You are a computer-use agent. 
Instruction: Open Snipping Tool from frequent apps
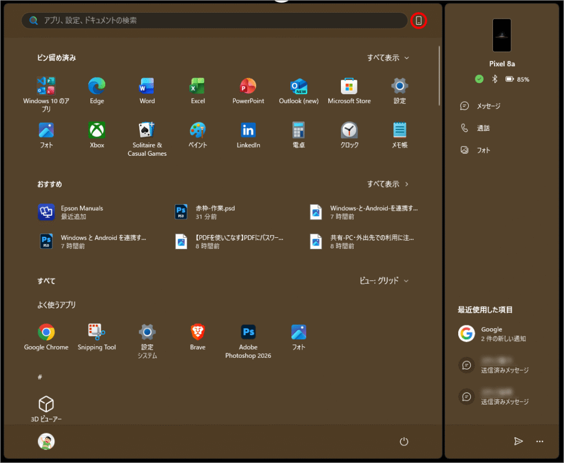[96, 332]
